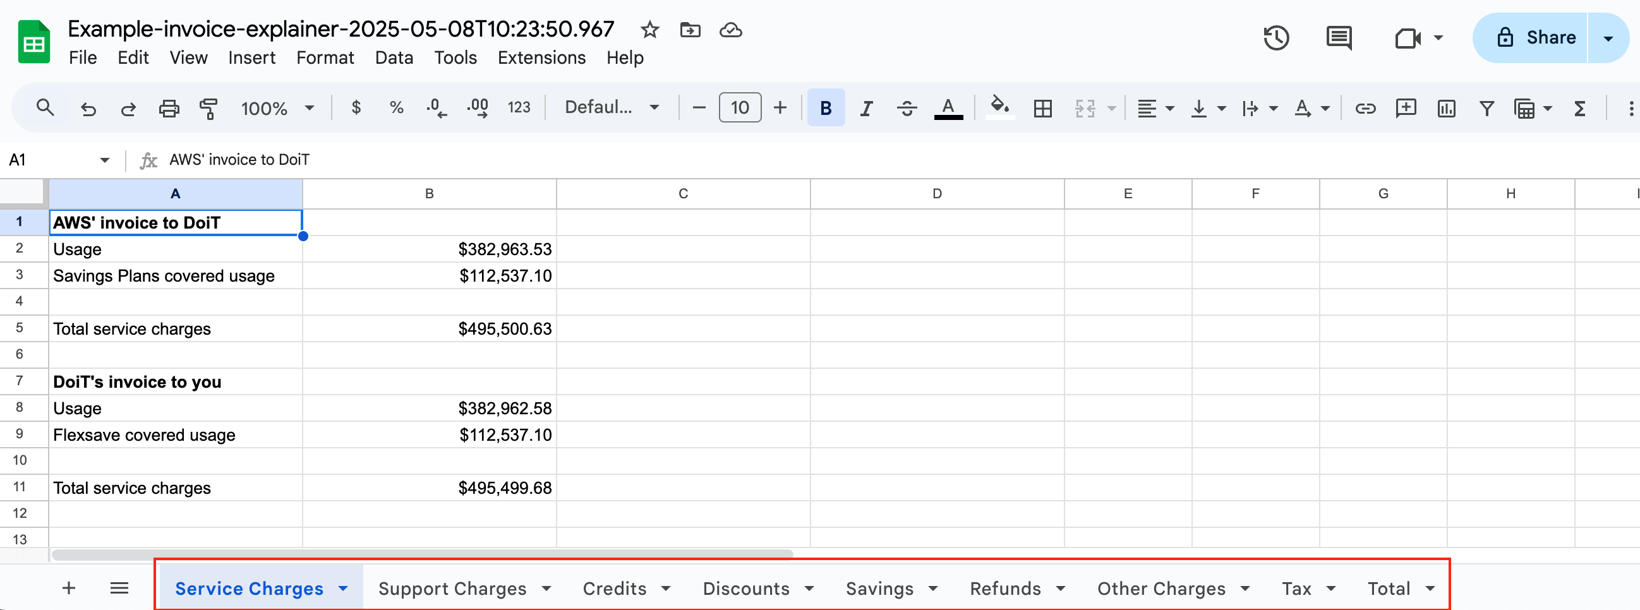This screenshot has width=1640, height=610.
Task: Toggle percent formatting on the cell
Action: click(x=397, y=107)
